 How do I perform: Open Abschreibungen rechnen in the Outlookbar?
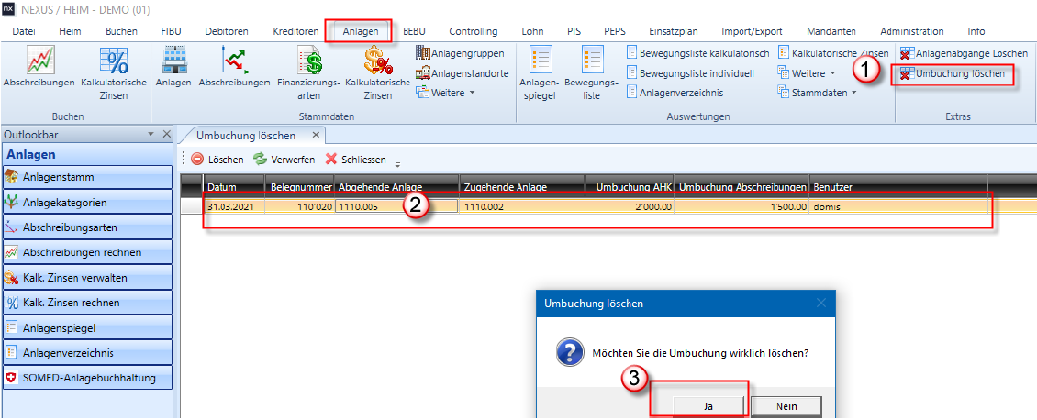click(87, 252)
